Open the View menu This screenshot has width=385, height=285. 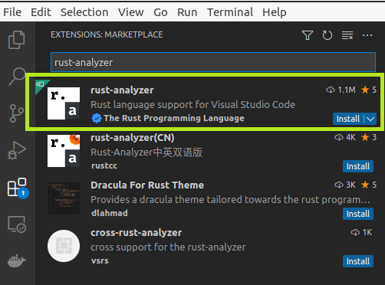[x=131, y=12]
